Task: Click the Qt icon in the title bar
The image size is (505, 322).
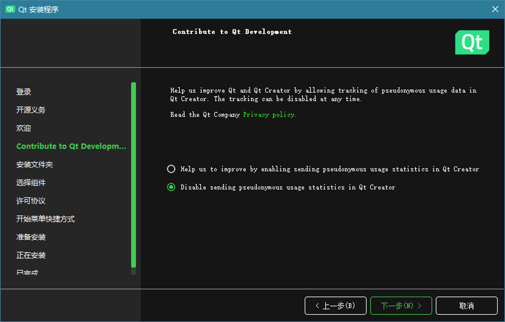Action: tap(10, 9)
